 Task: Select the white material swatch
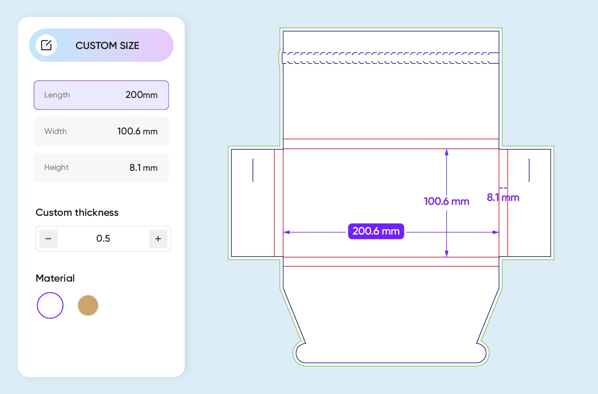(50, 305)
